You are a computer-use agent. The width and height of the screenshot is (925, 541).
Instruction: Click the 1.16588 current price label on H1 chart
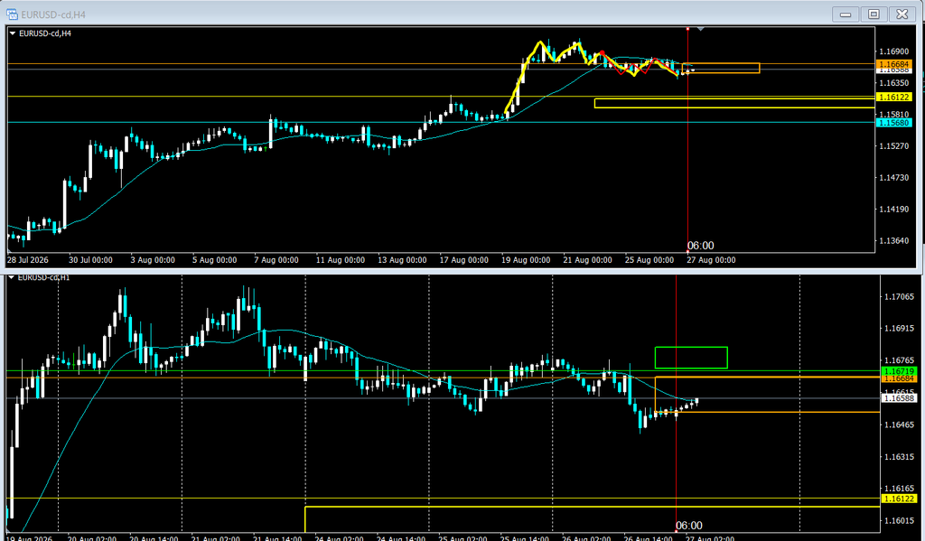[899, 398]
